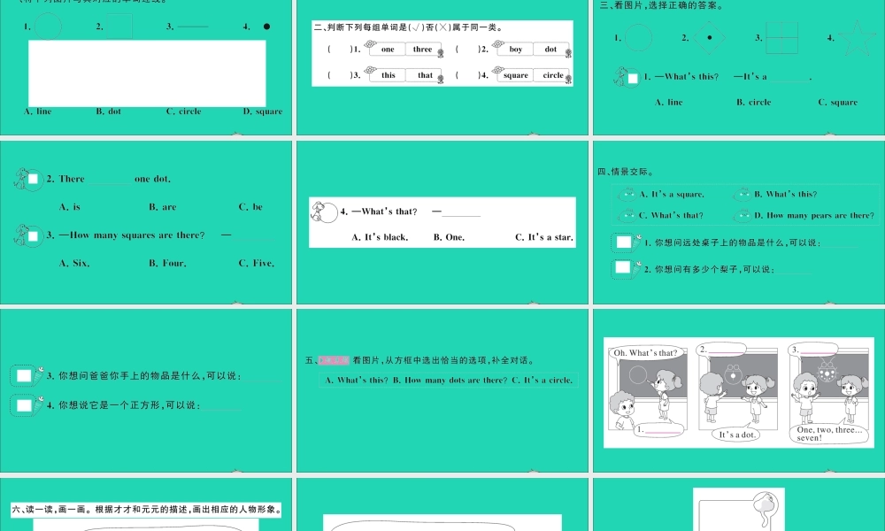This screenshot has width=885, height=531.
Task: Click the flower icon beside the word 'square'
Action: tap(497, 71)
